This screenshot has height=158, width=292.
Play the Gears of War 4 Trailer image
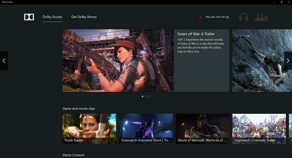pos(118,60)
